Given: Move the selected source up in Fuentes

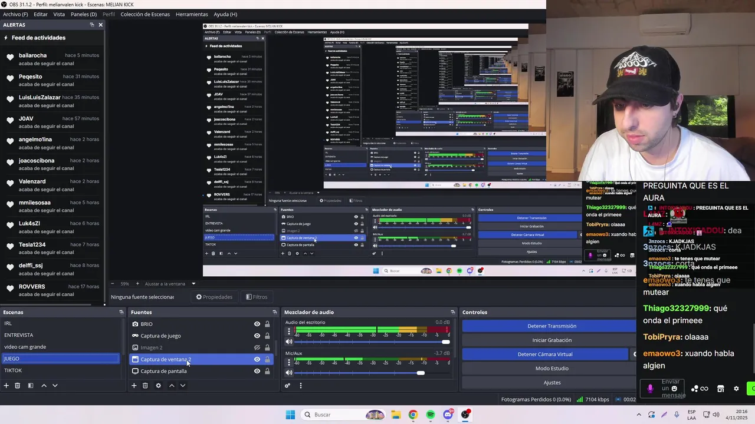Looking at the screenshot, I should pyautogui.click(x=172, y=386).
